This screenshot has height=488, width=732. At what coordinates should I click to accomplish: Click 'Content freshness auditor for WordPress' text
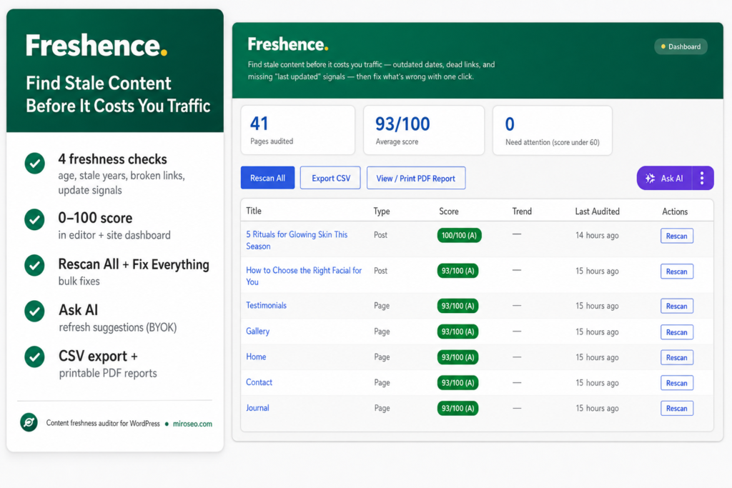tap(103, 423)
